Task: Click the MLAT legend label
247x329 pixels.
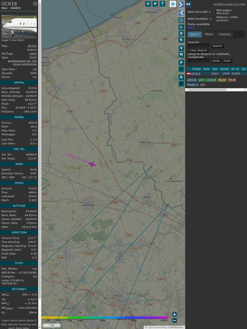Action: click(222, 80)
